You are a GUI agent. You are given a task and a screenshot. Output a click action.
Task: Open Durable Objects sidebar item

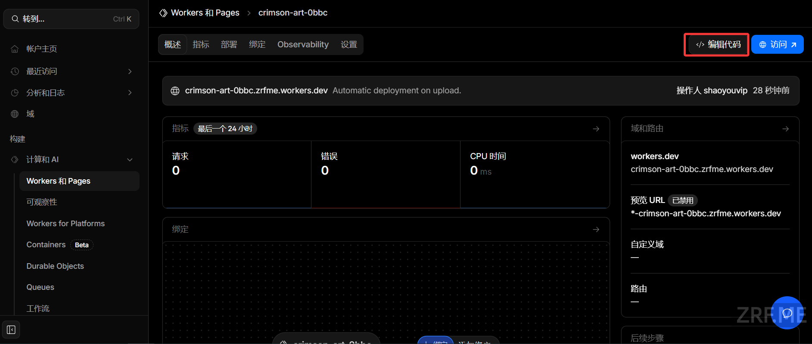pos(55,266)
